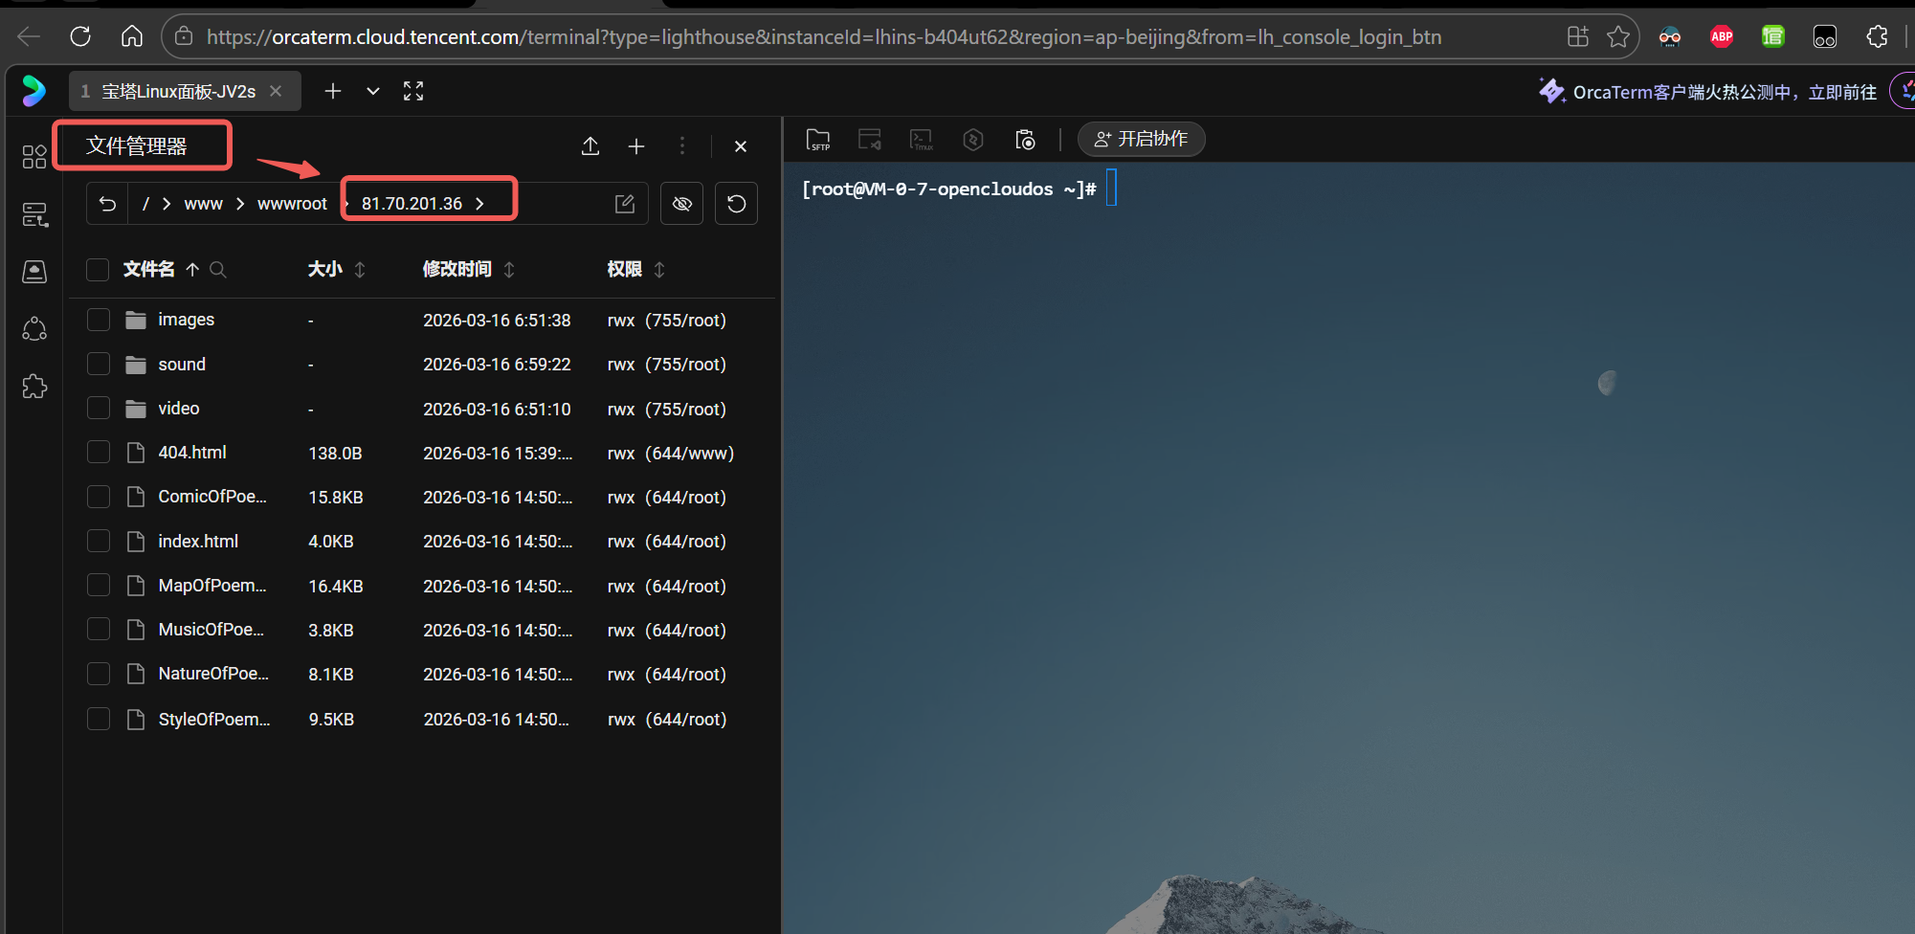Focus the terminal command prompt
This screenshot has height=934, width=1915.
point(1111,188)
